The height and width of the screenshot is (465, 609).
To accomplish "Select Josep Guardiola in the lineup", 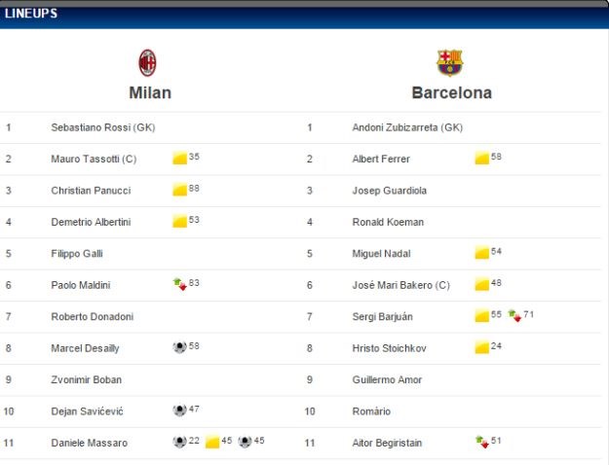I will click(389, 191).
